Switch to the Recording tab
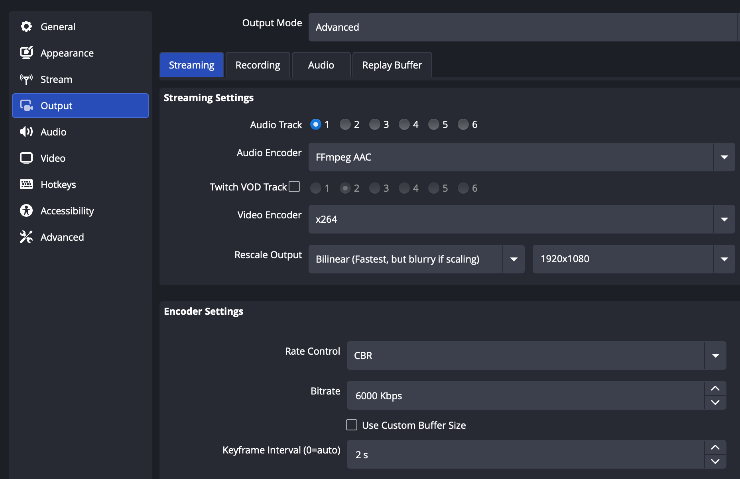The height and width of the screenshot is (479, 740). point(258,65)
